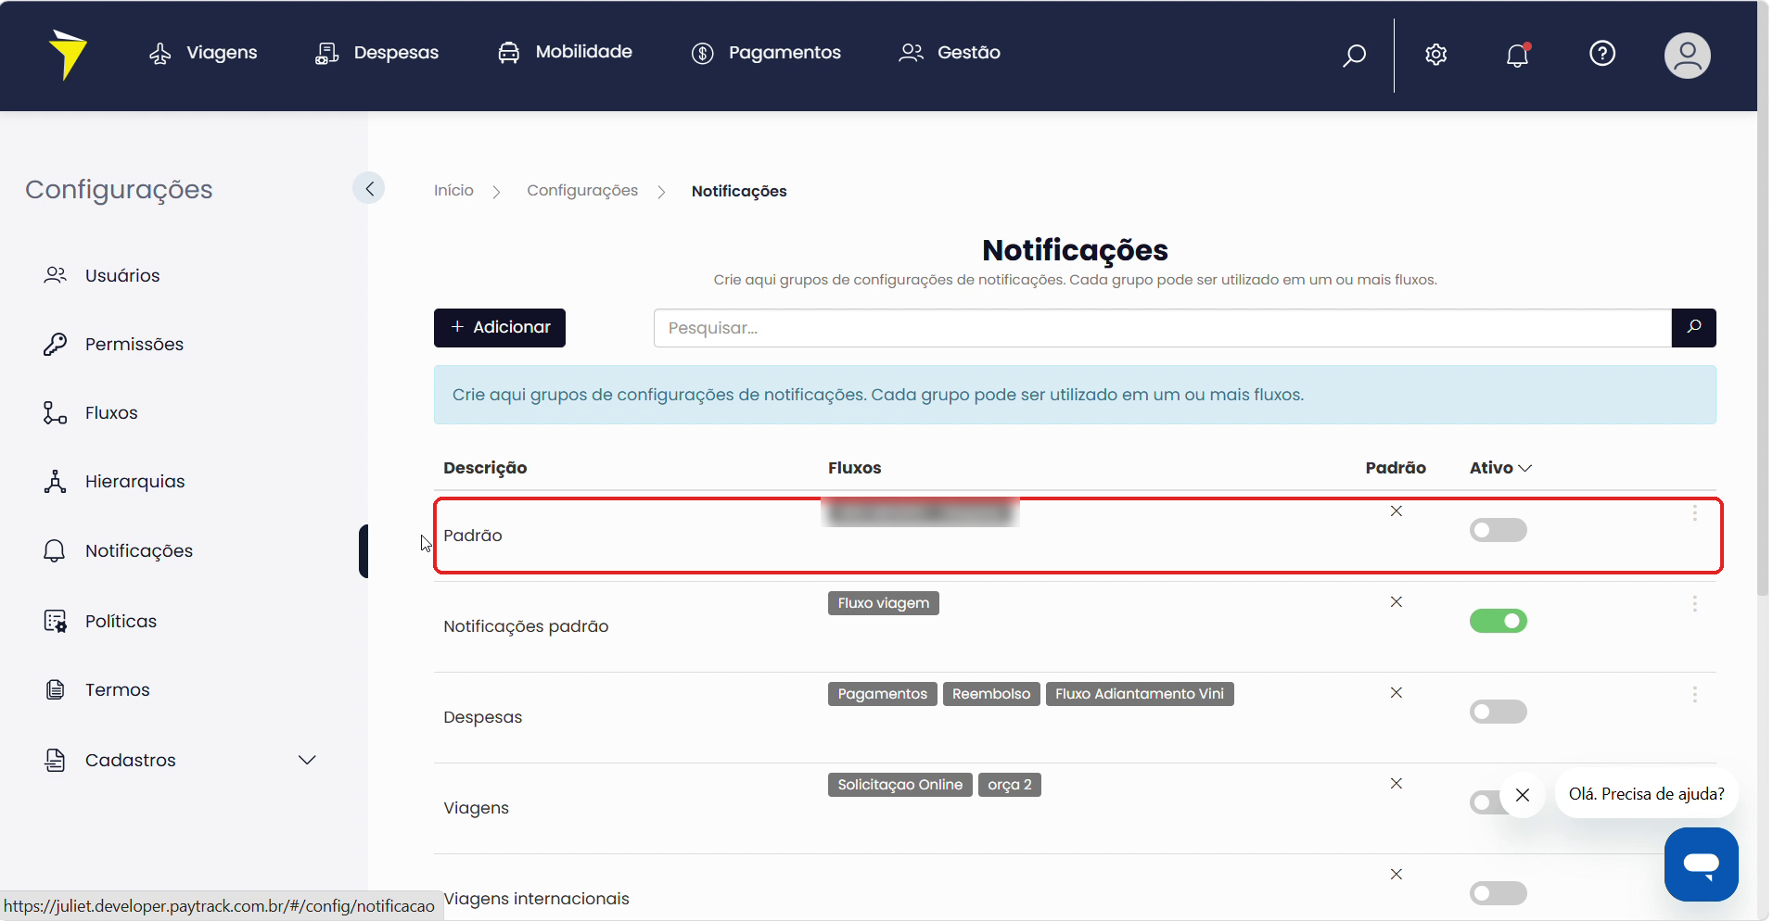The width and height of the screenshot is (1773, 921).
Task: Open the settings gear icon
Action: pyautogui.click(x=1435, y=55)
